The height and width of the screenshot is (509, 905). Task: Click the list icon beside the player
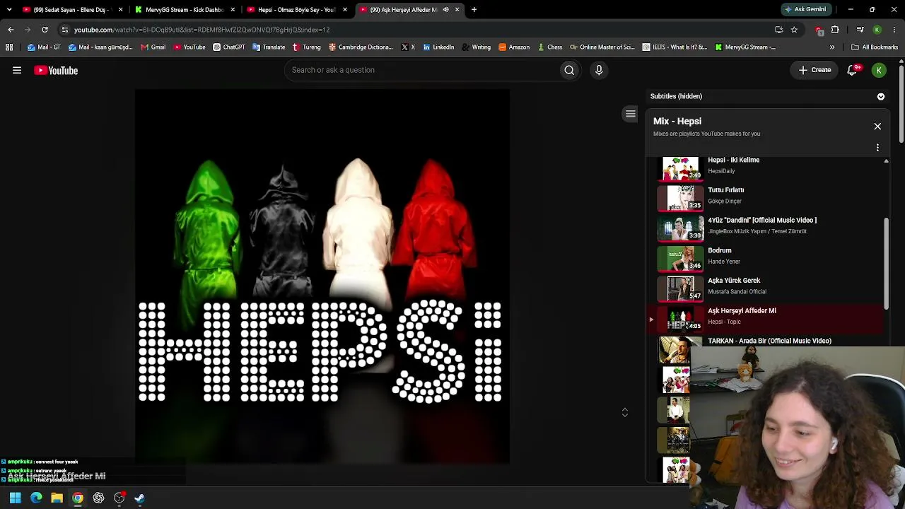tap(631, 114)
